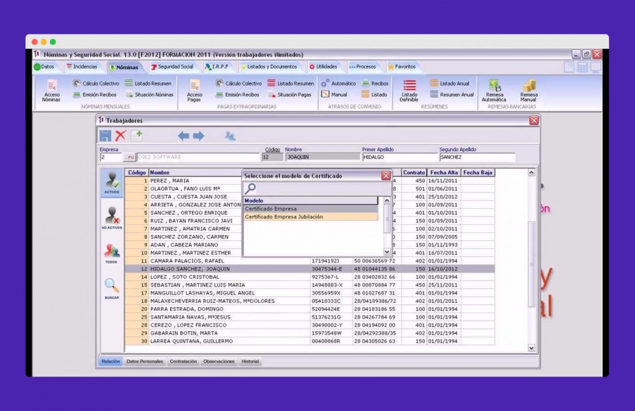Open Emisión Recibos in Nóminas Mensuales
Image resolution: width=635 pixels, height=411 pixels.
click(x=95, y=95)
